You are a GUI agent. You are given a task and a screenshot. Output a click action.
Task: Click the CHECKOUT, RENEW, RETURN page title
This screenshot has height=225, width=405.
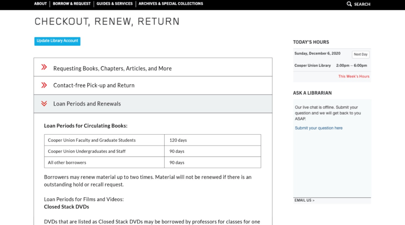(107, 21)
